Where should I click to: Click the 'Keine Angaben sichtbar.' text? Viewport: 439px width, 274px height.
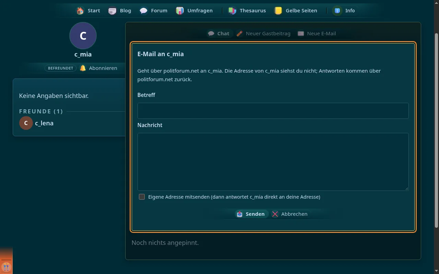(x=54, y=96)
